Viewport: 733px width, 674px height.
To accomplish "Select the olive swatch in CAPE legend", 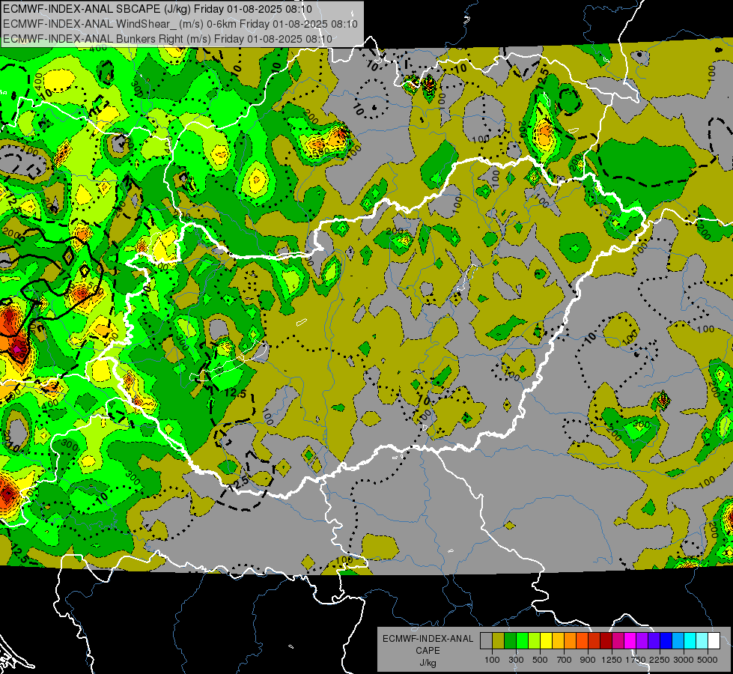I will [499, 641].
